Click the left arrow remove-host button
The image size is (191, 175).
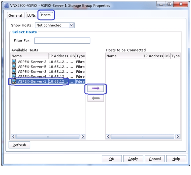pos(95,98)
